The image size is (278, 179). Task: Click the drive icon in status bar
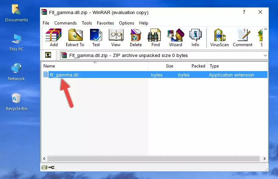coord(44,167)
